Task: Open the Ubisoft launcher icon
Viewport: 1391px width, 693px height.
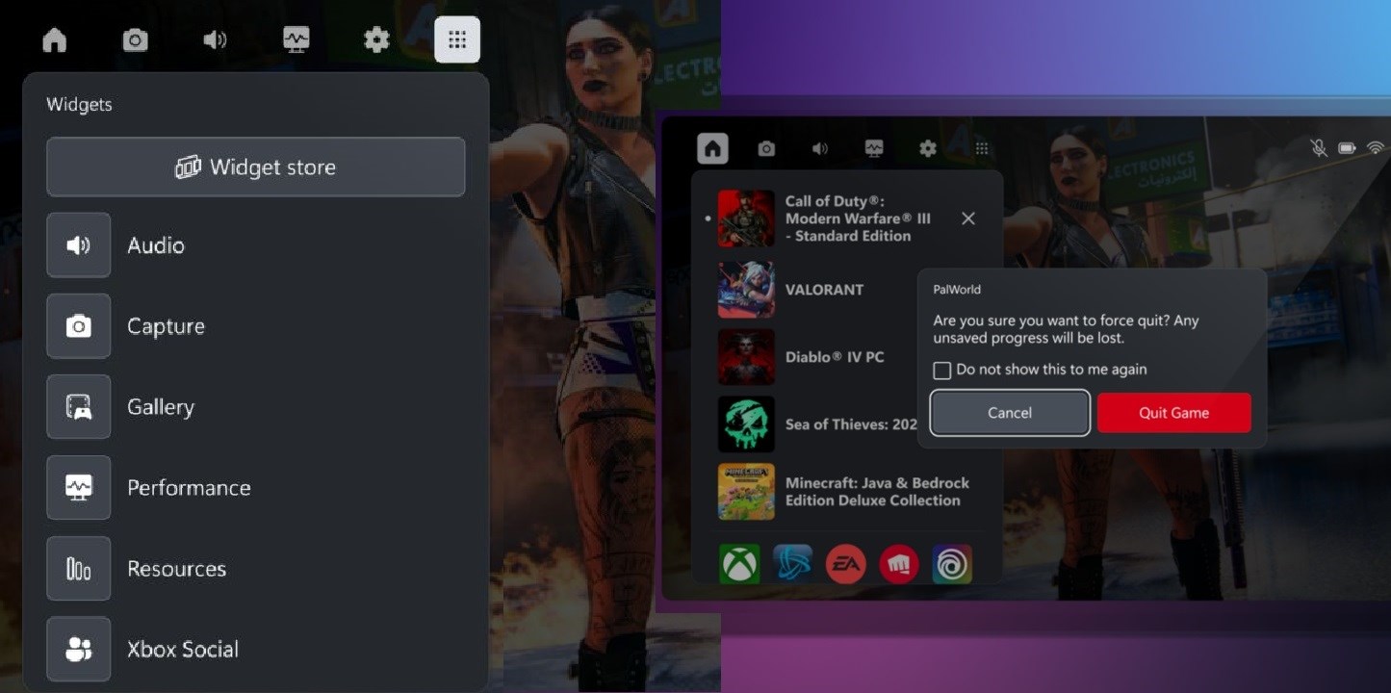Action: point(952,564)
